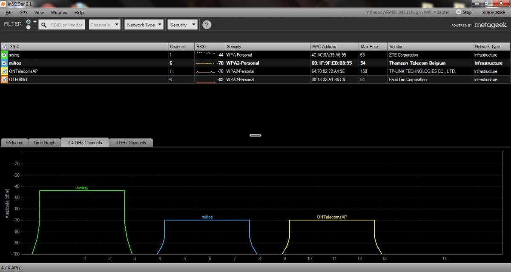The height and width of the screenshot is (272, 511).
Task: Click MAC address 00:1F:9F:EB:B8:95
Action: [x=331, y=63]
